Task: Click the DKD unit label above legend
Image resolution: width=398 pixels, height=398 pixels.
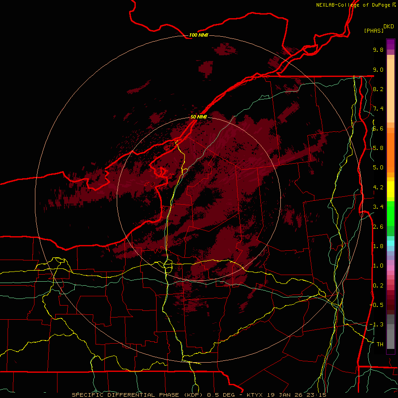Action: (389, 27)
